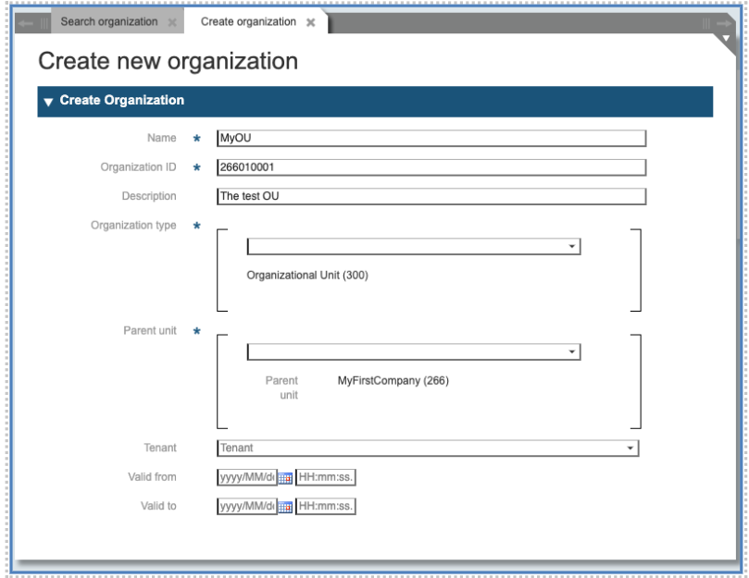The height and width of the screenshot is (578, 749).
Task: Click the right tab scroll arrow
Action: pos(723,22)
